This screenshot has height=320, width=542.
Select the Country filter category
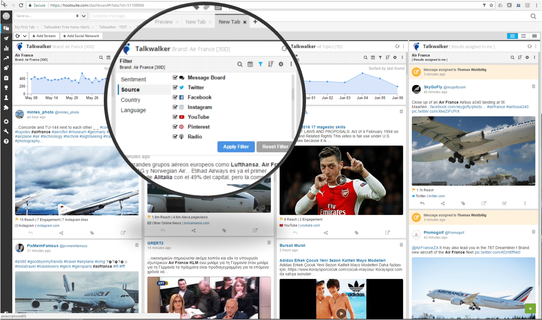point(130,100)
